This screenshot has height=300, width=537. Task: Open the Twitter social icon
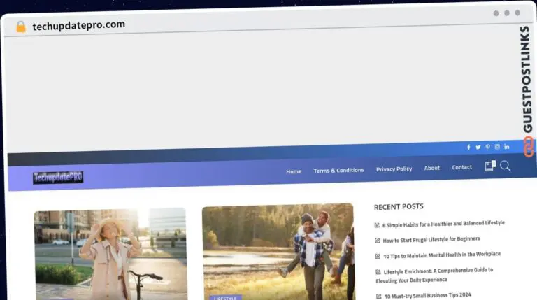point(478,148)
